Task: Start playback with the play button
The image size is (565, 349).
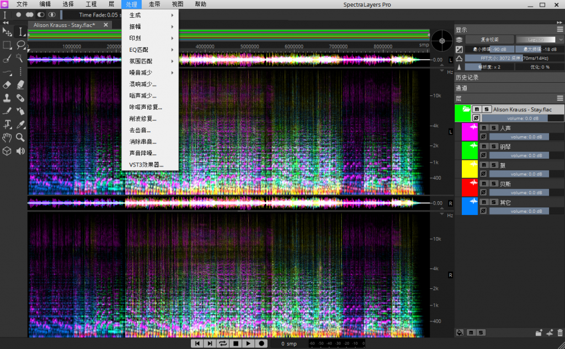Action: click(x=248, y=343)
